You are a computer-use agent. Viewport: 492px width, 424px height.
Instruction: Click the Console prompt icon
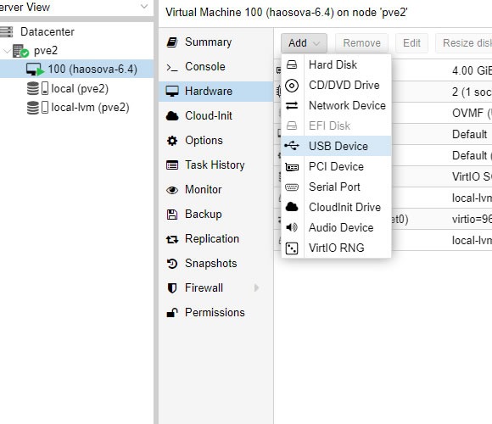[x=172, y=67]
